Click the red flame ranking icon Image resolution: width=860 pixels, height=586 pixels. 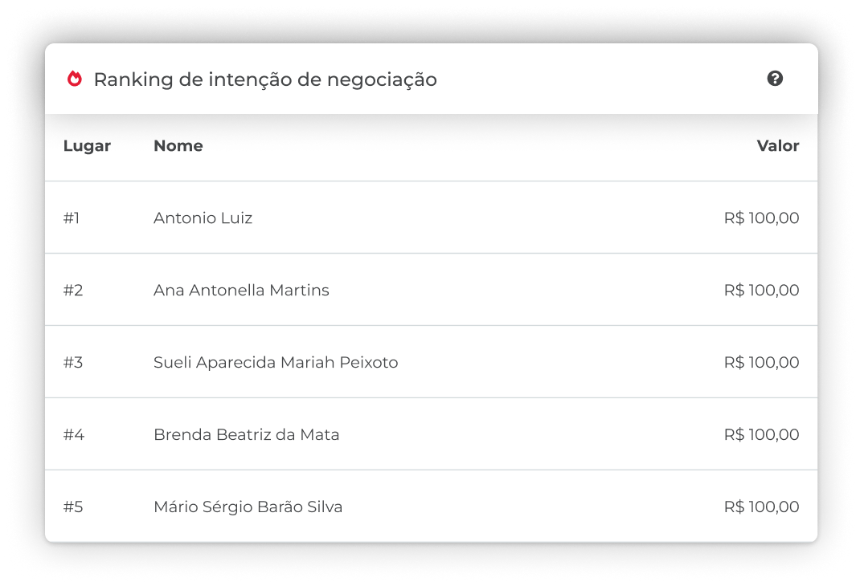75,79
